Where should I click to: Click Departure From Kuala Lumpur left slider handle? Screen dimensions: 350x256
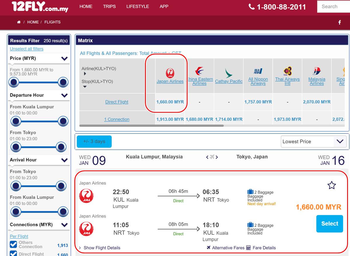click(16, 121)
